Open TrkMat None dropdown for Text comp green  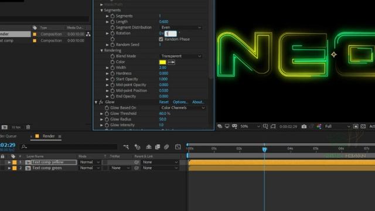click(x=120, y=168)
